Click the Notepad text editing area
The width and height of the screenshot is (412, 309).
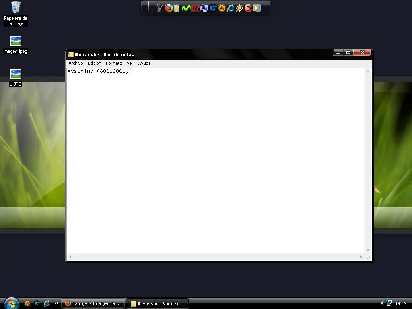pyautogui.click(x=216, y=161)
